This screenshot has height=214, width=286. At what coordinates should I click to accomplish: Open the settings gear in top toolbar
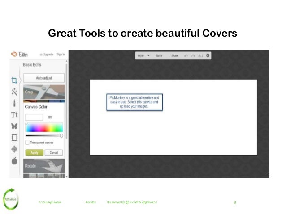(208, 55)
